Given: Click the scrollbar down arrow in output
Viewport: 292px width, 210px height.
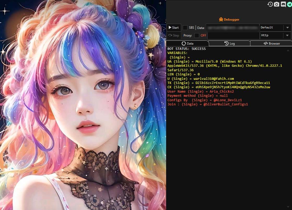Looking at the screenshot, I should tap(288, 207).
